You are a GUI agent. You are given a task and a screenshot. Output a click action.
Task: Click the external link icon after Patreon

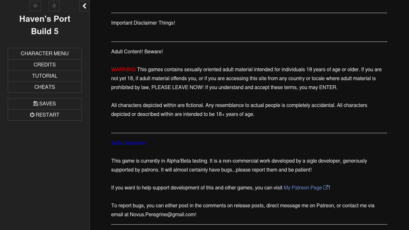tap(326, 188)
